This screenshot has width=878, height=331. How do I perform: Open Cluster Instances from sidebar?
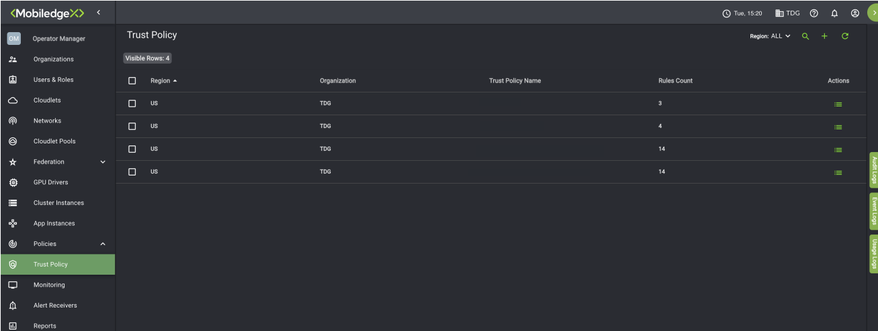click(x=58, y=203)
